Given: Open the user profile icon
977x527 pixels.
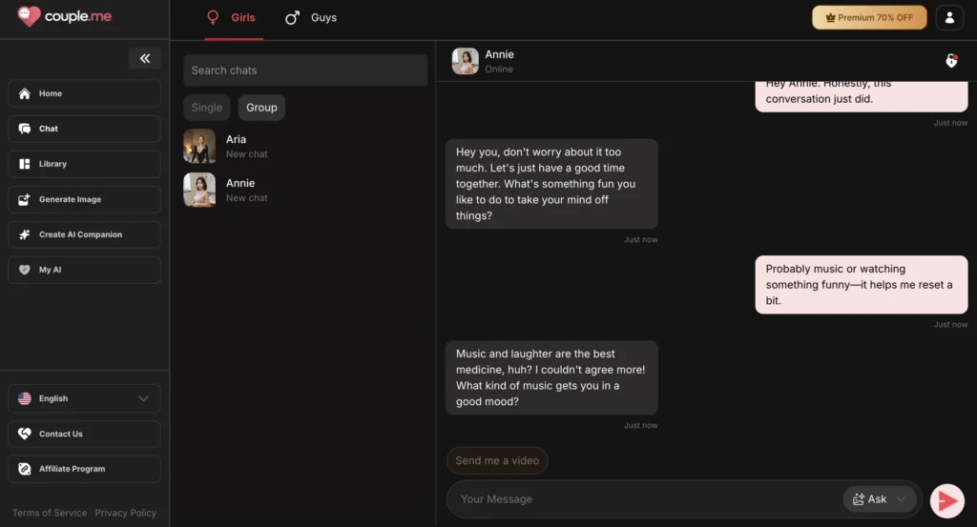Looking at the screenshot, I should coord(949,17).
